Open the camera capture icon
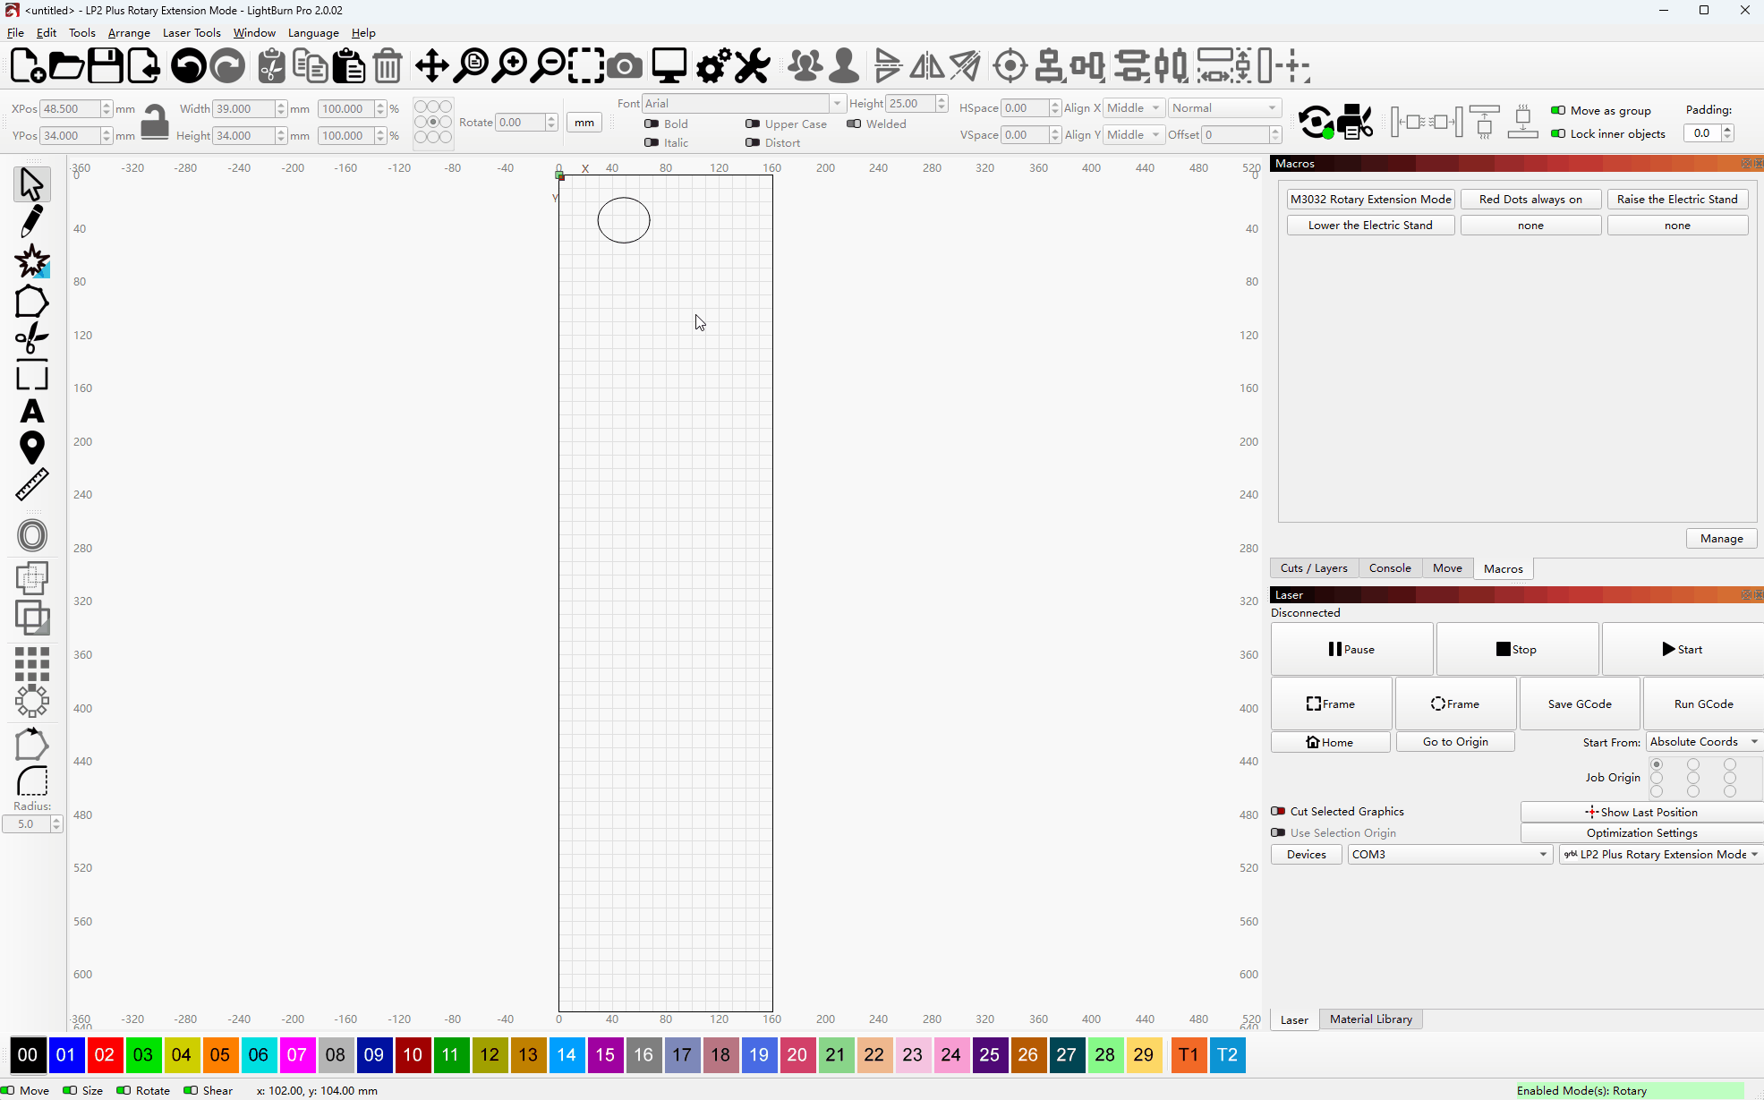 pos(625,66)
